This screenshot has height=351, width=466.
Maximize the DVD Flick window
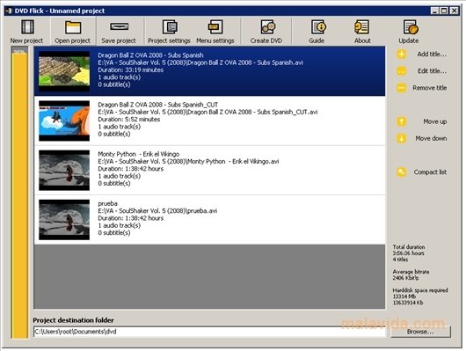point(444,11)
